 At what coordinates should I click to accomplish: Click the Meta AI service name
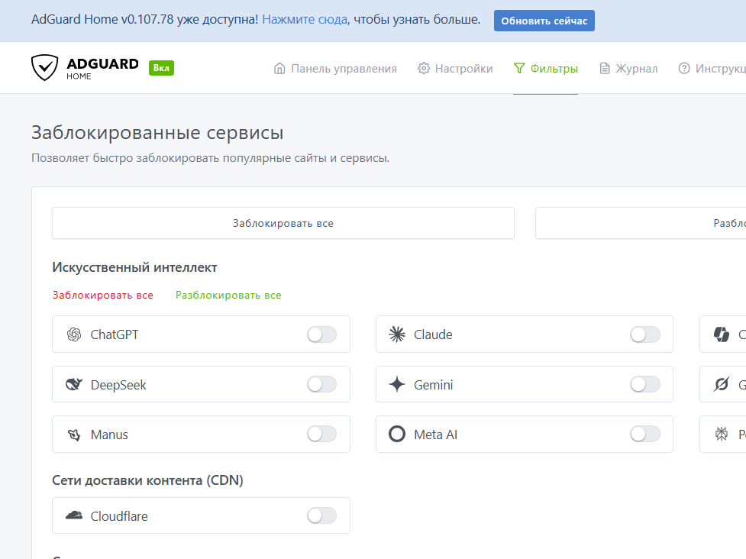pyautogui.click(x=436, y=435)
